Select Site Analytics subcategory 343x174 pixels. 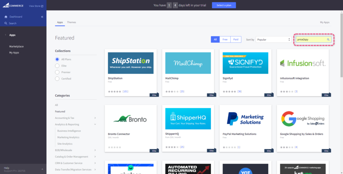pos(65,144)
